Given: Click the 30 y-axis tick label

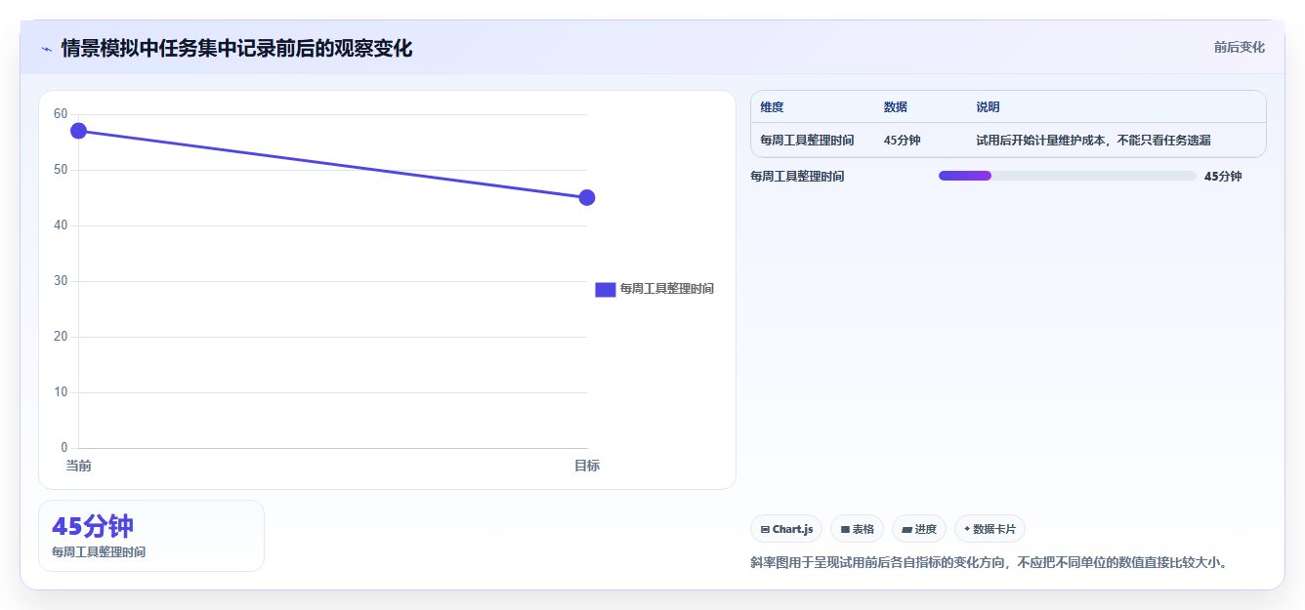Looking at the screenshot, I should [x=61, y=281].
